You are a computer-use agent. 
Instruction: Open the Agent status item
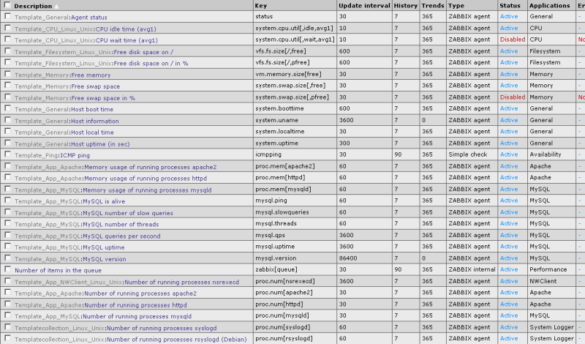pyautogui.click(x=88, y=17)
